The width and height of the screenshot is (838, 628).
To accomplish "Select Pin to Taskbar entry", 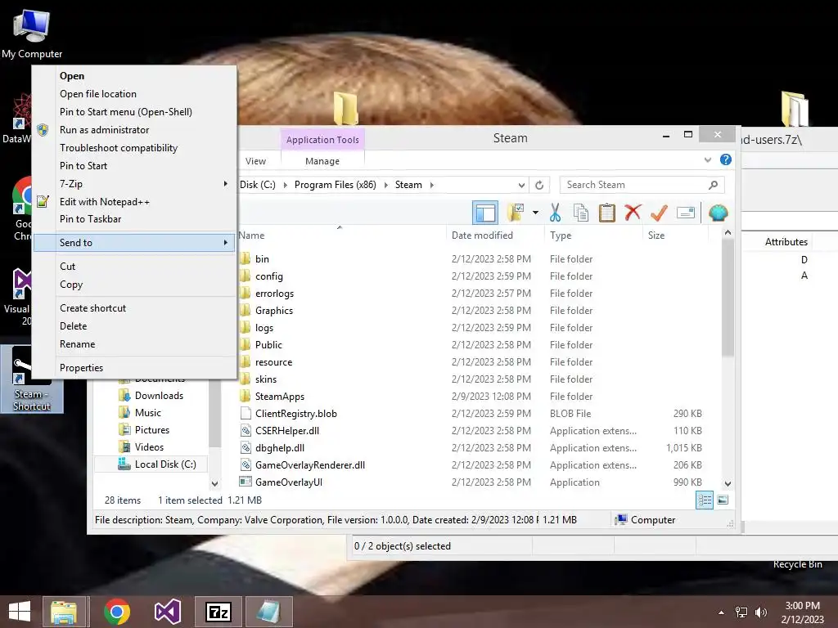I will tap(135, 219).
